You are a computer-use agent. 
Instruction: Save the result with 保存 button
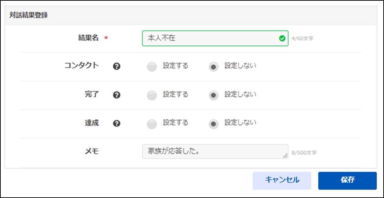tap(348, 181)
